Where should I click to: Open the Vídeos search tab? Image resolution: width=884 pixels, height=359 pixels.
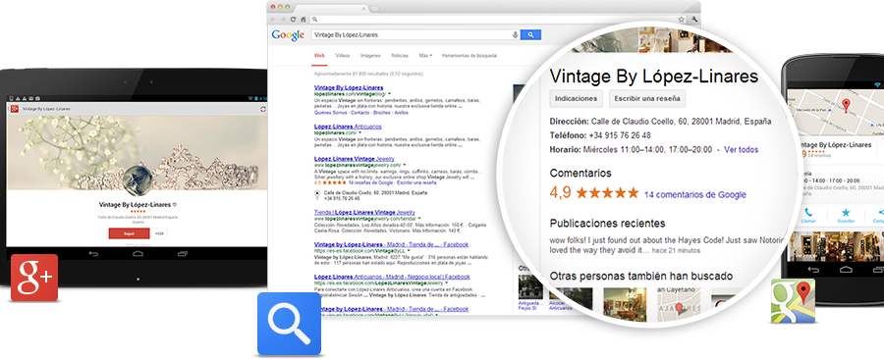342,56
